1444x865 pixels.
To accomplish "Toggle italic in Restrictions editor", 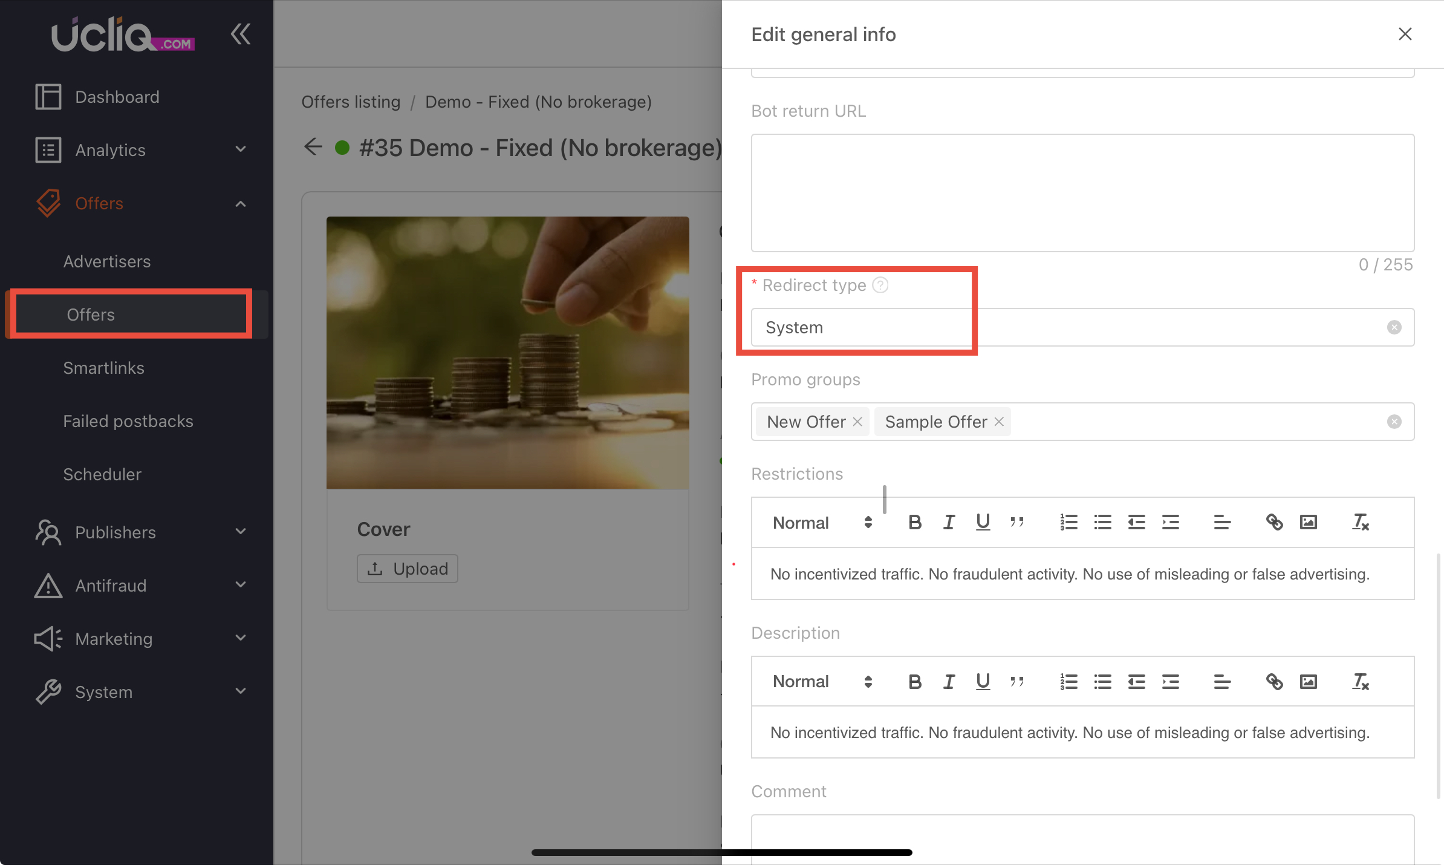I will (949, 522).
